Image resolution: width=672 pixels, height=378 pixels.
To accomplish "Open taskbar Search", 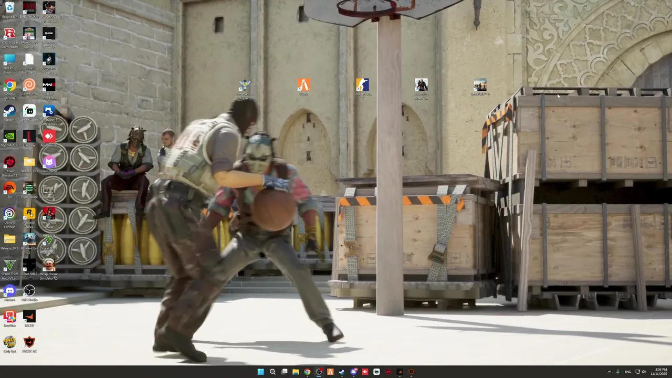I will 272,372.
